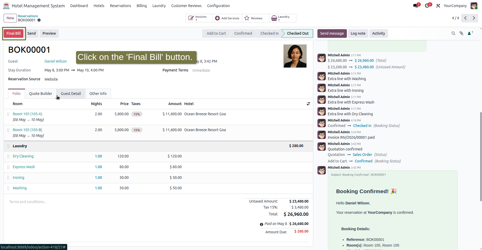482x250 pixels.
Task: Select the Checked In status stage
Action: click(x=269, y=33)
